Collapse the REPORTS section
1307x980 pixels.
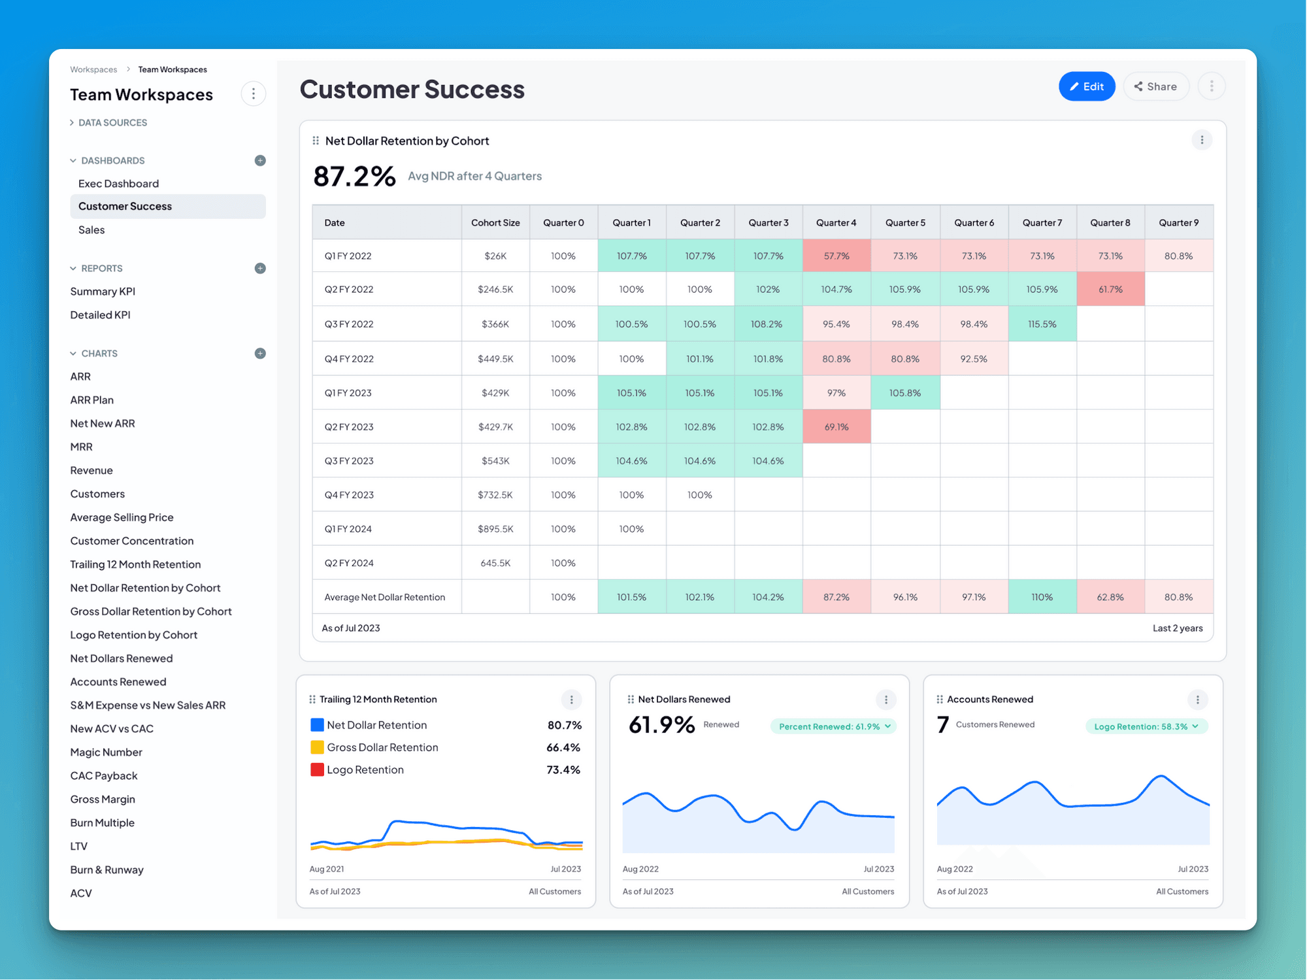click(73, 268)
